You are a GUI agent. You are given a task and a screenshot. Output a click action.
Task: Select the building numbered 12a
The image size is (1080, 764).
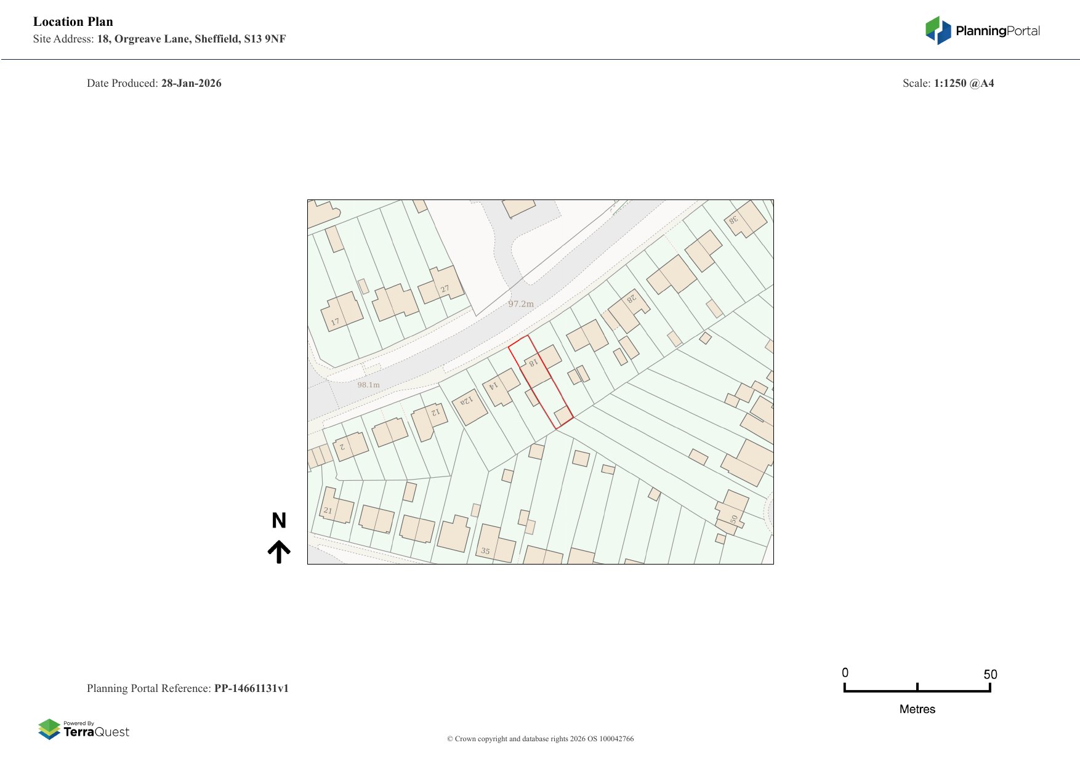(469, 406)
